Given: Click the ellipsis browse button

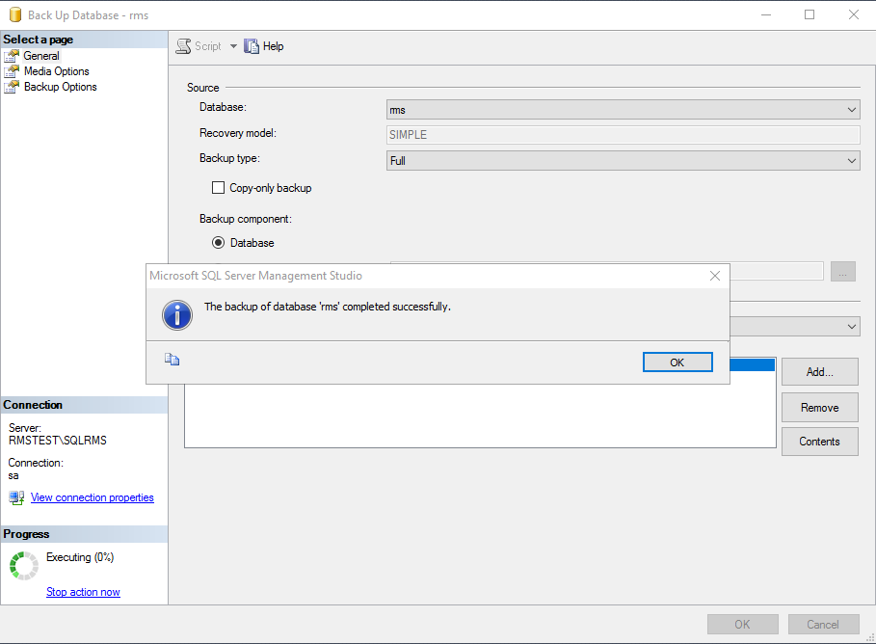Looking at the screenshot, I should 843,272.
